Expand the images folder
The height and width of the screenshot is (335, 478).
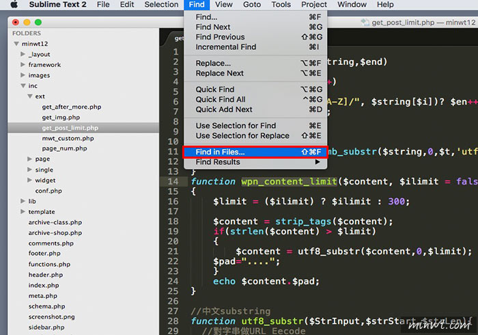(23, 75)
